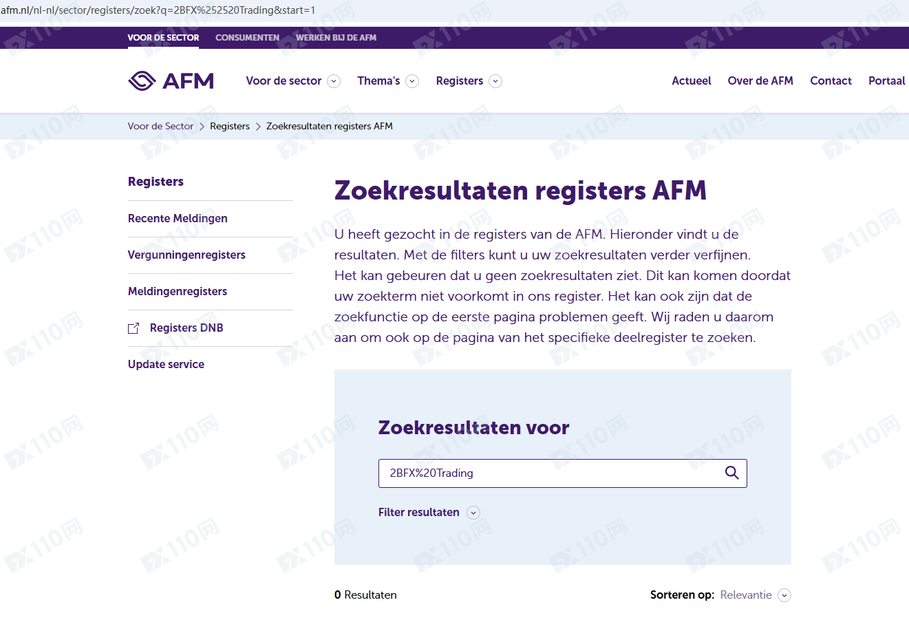
Task: Open Recente Meldingen in sidebar
Action: 178,218
